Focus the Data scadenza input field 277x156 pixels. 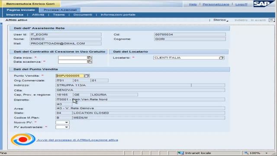pos(72,62)
